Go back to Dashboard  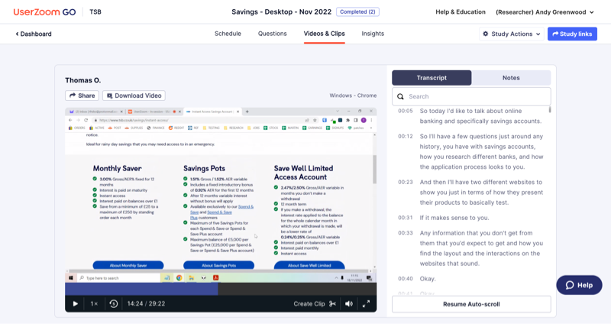[x=34, y=34]
